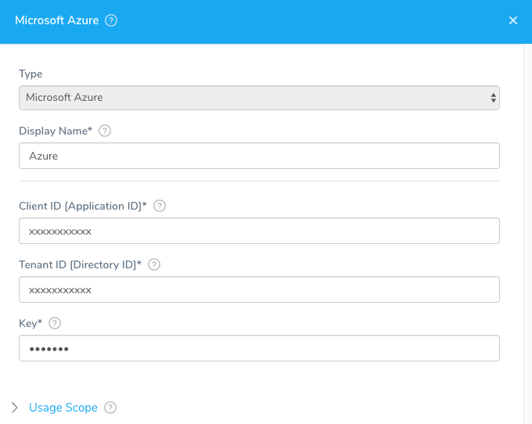Open the Tenant ID help tooltip icon

click(x=154, y=264)
